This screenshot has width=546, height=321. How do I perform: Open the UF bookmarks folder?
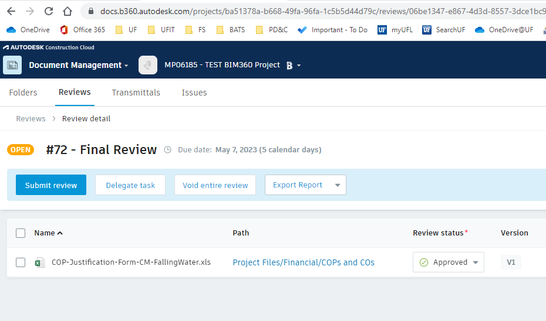pos(126,30)
